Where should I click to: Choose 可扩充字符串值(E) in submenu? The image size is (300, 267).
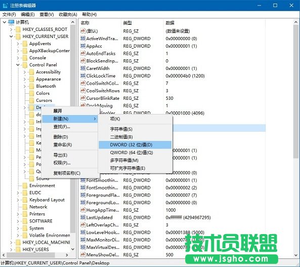pos(135,168)
